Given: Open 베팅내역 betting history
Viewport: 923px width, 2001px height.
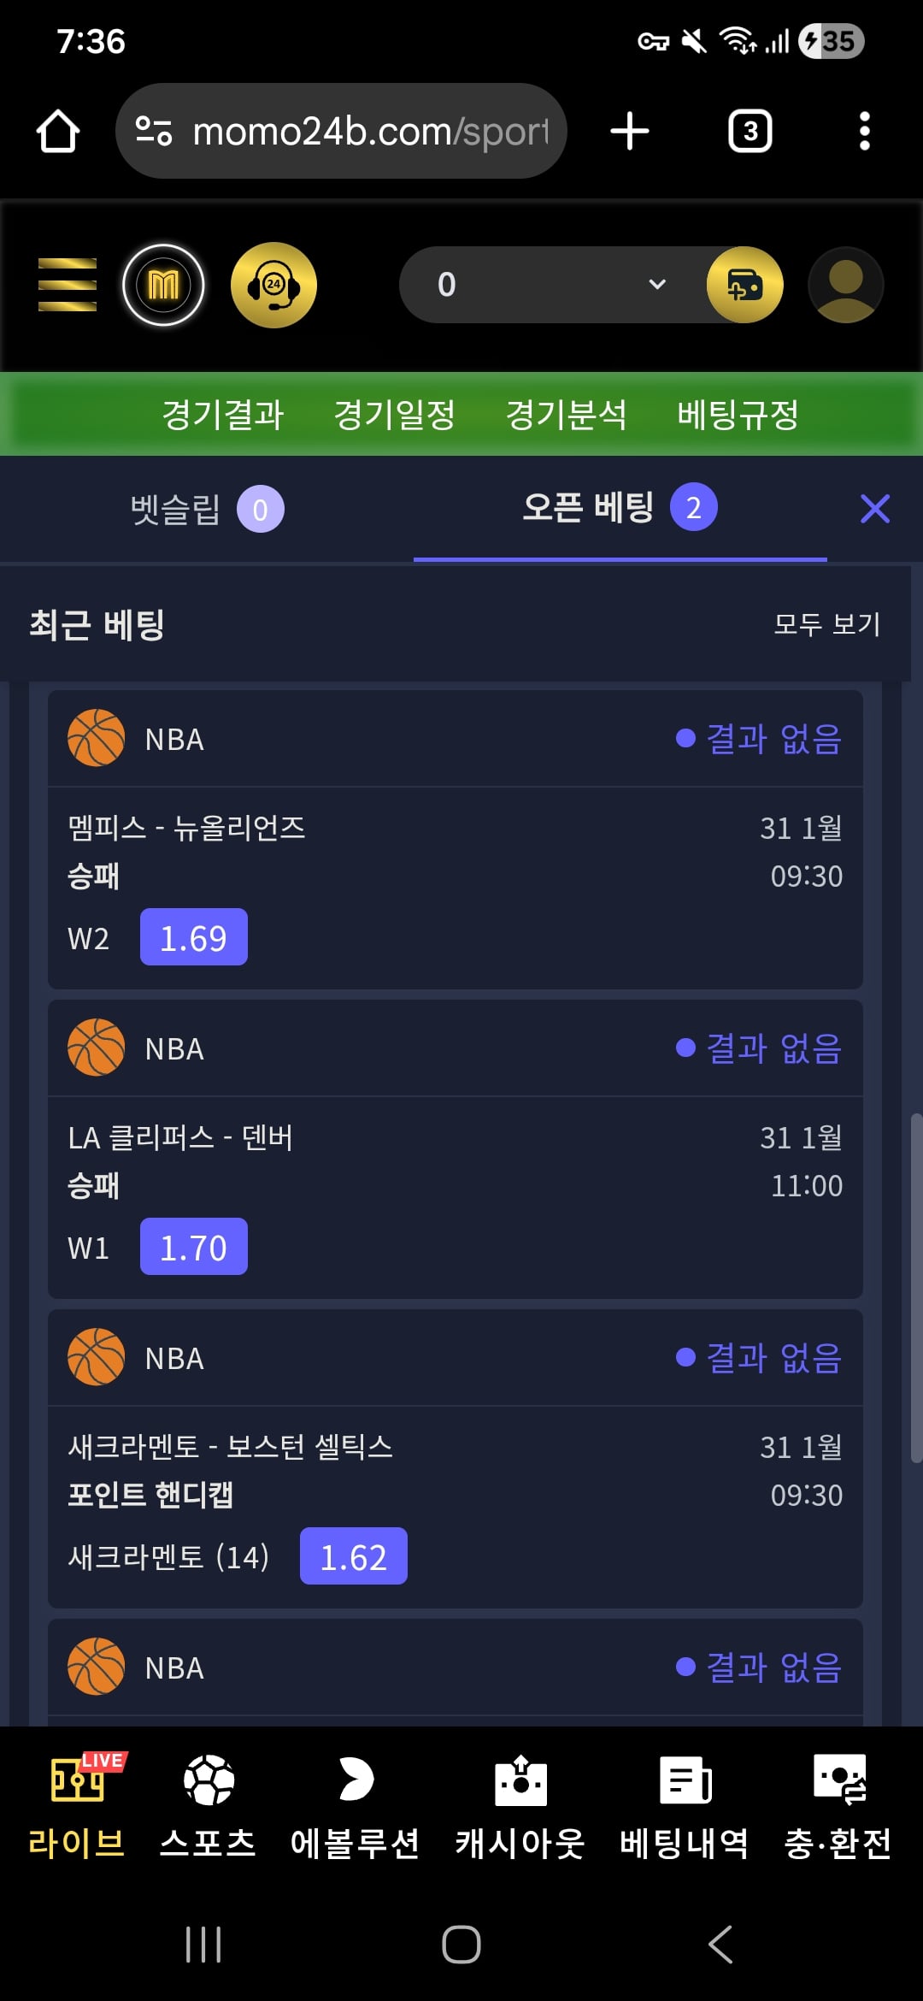Looking at the screenshot, I should 685,1806.
